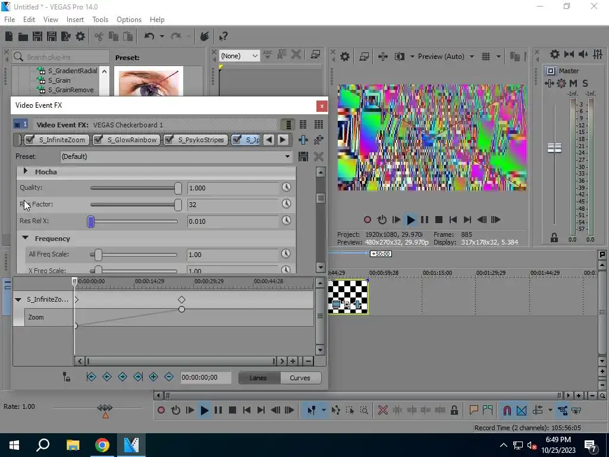
Task: Open the View menu
Action: point(51,20)
